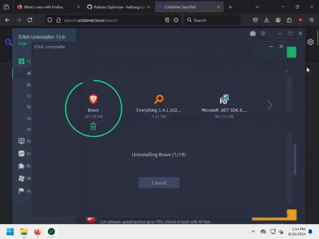Click the green button in IObit main window
This screenshot has height=239, width=319.
pyautogui.click(x=292, y=52)
